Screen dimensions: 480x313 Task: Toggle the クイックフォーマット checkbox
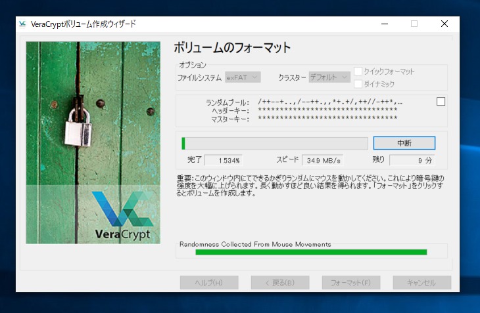[358, 72]
